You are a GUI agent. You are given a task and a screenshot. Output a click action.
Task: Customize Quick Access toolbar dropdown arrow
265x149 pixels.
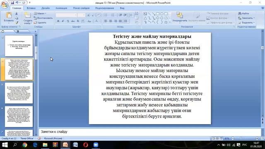[30, 3]
